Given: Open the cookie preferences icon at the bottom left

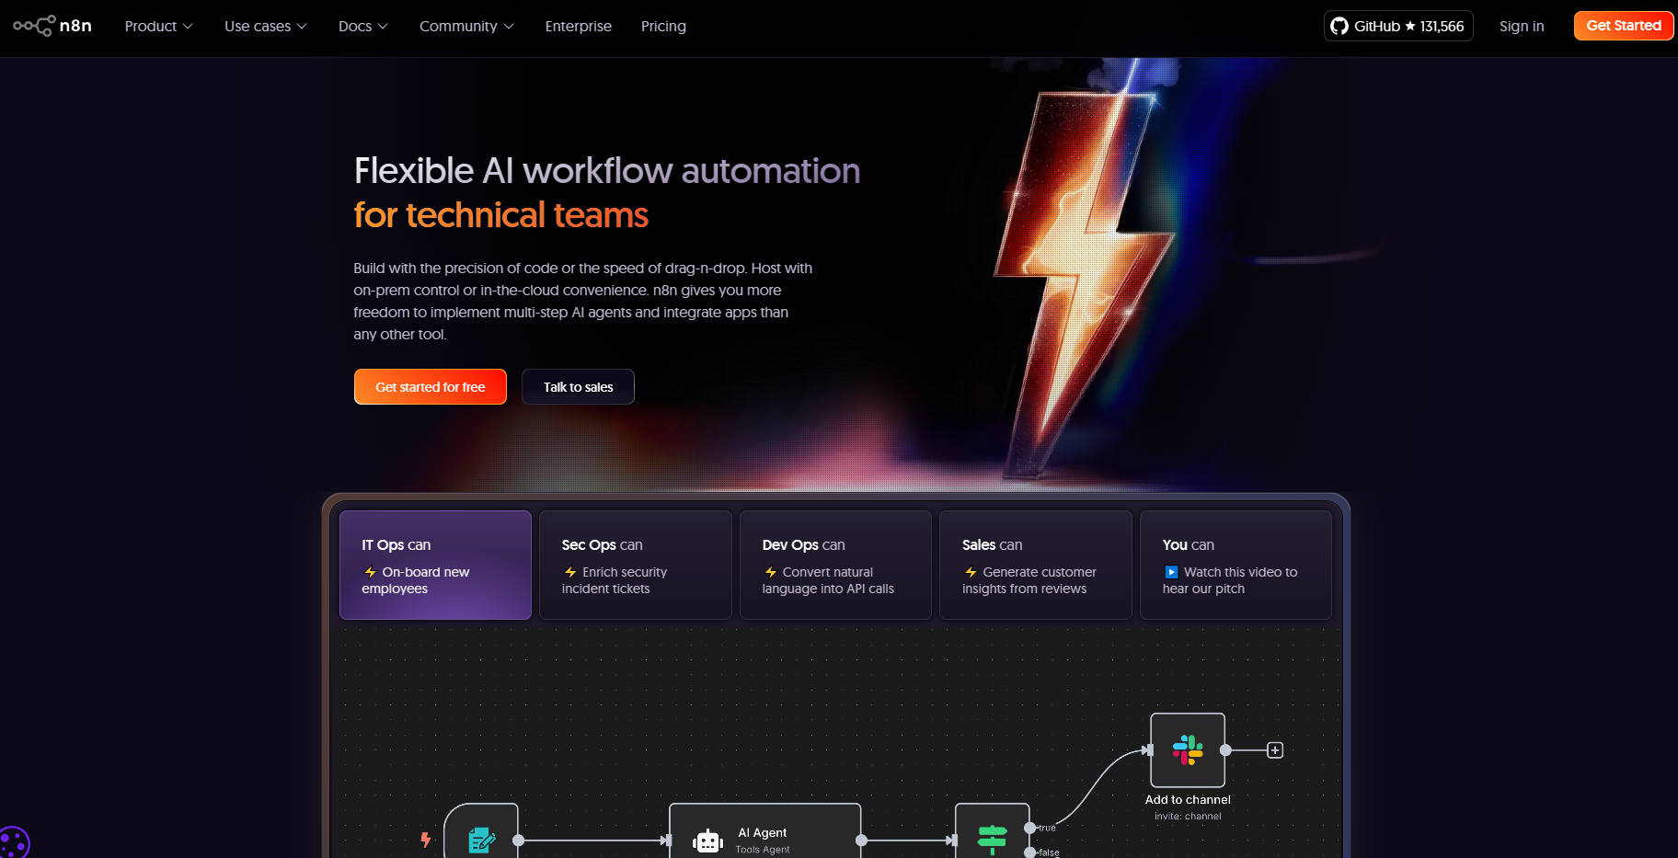Looking at the screenshot, I should click(x=13, y=842).
